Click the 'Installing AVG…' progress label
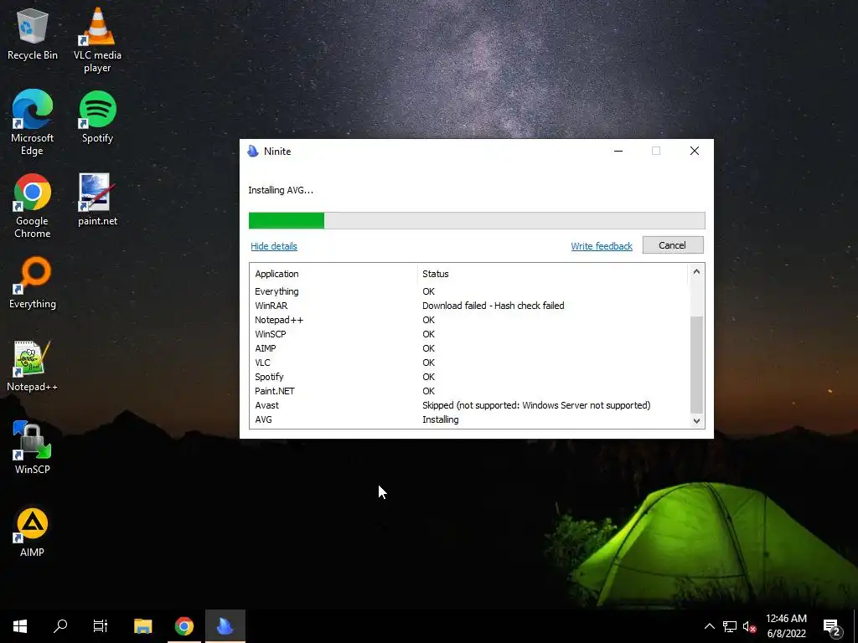Image resolution: width=858 pixels, height=643 pixels. [281, 190]
